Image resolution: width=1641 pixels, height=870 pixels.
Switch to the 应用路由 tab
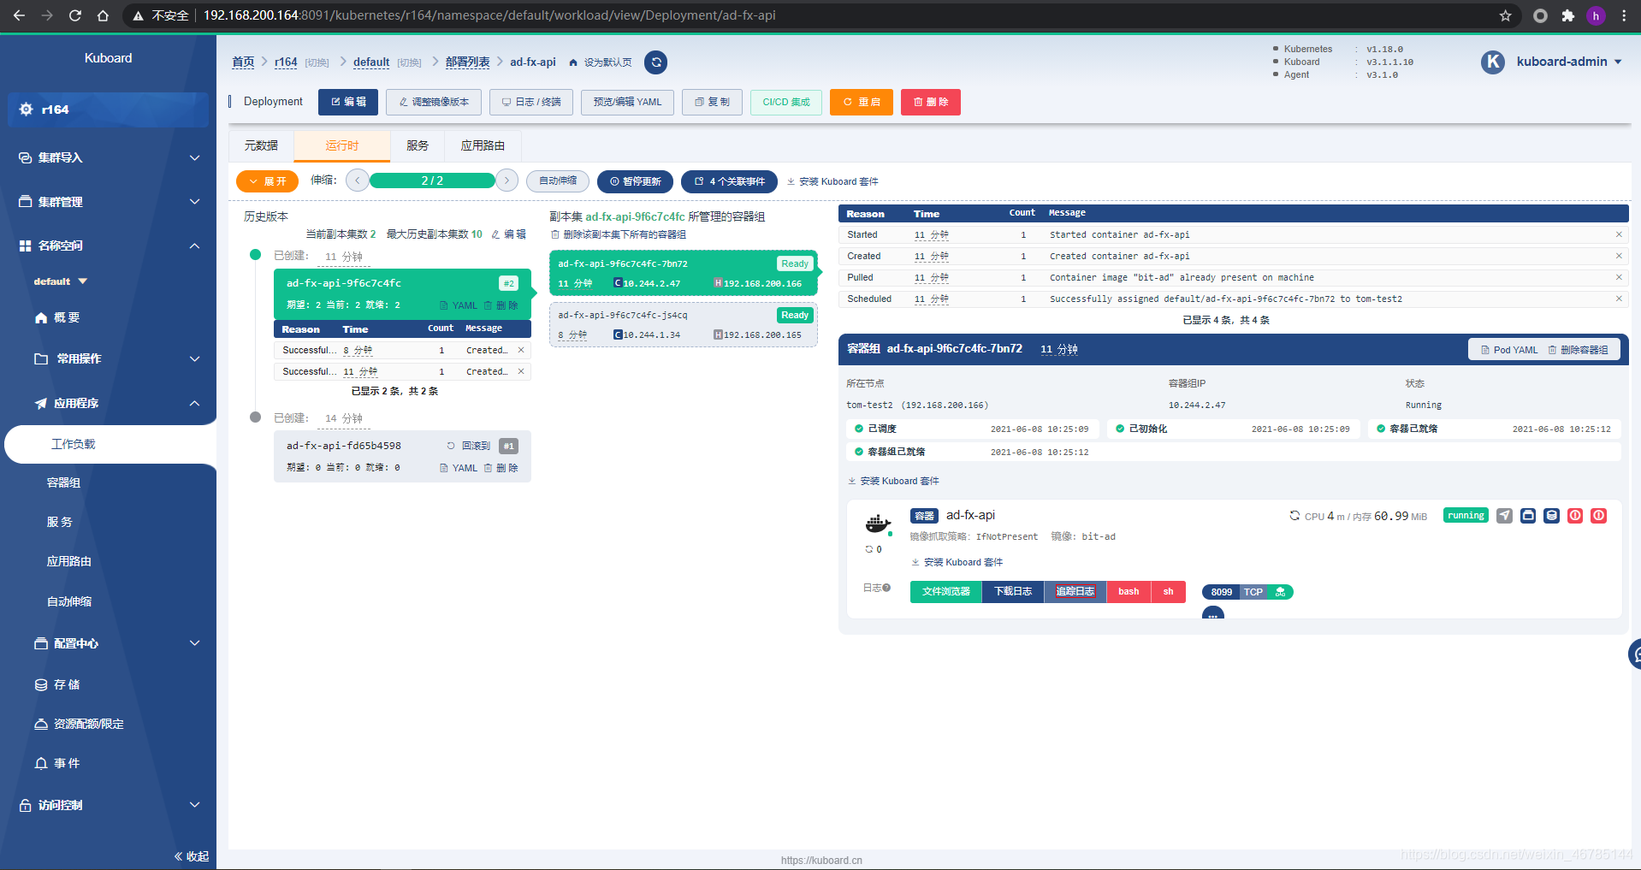coord(483,145)
